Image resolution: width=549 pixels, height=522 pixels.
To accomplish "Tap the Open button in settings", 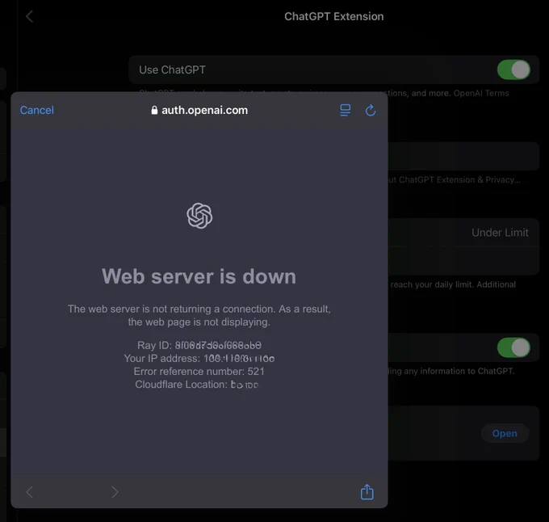I will pos(505,433).
